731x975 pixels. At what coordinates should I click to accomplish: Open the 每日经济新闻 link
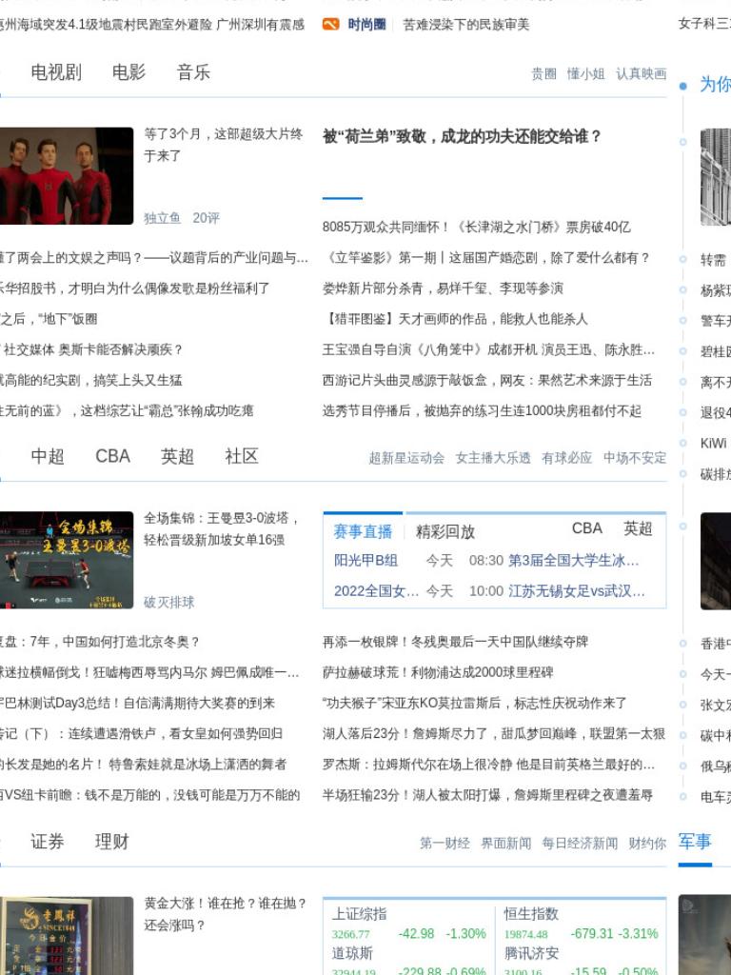coord(580,844)
